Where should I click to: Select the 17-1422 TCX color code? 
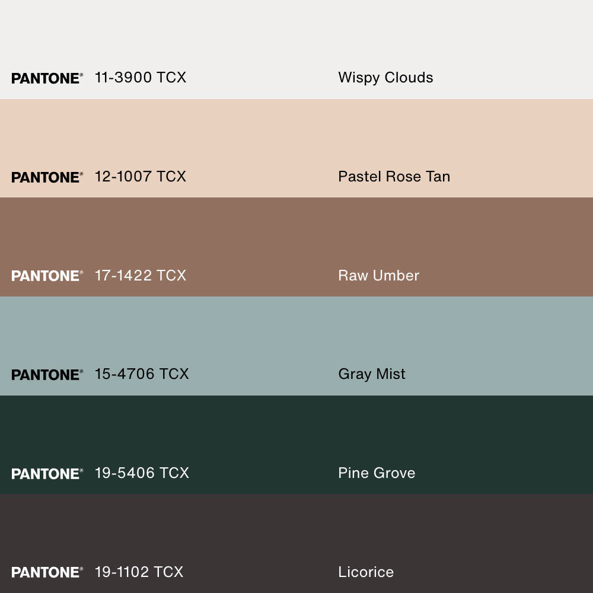(141, 276)
